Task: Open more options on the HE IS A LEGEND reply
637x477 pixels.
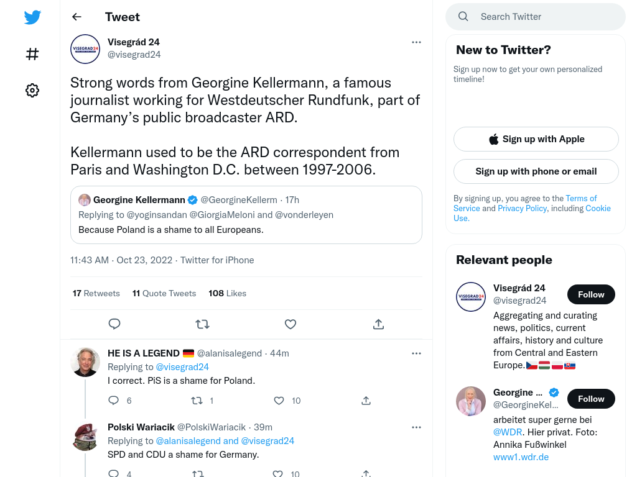Action: [416, 353]
